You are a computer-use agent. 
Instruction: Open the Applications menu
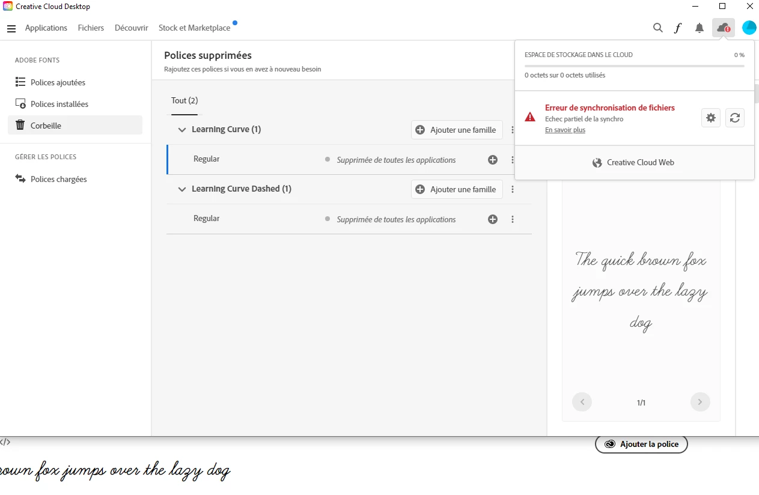click(46, 28)
